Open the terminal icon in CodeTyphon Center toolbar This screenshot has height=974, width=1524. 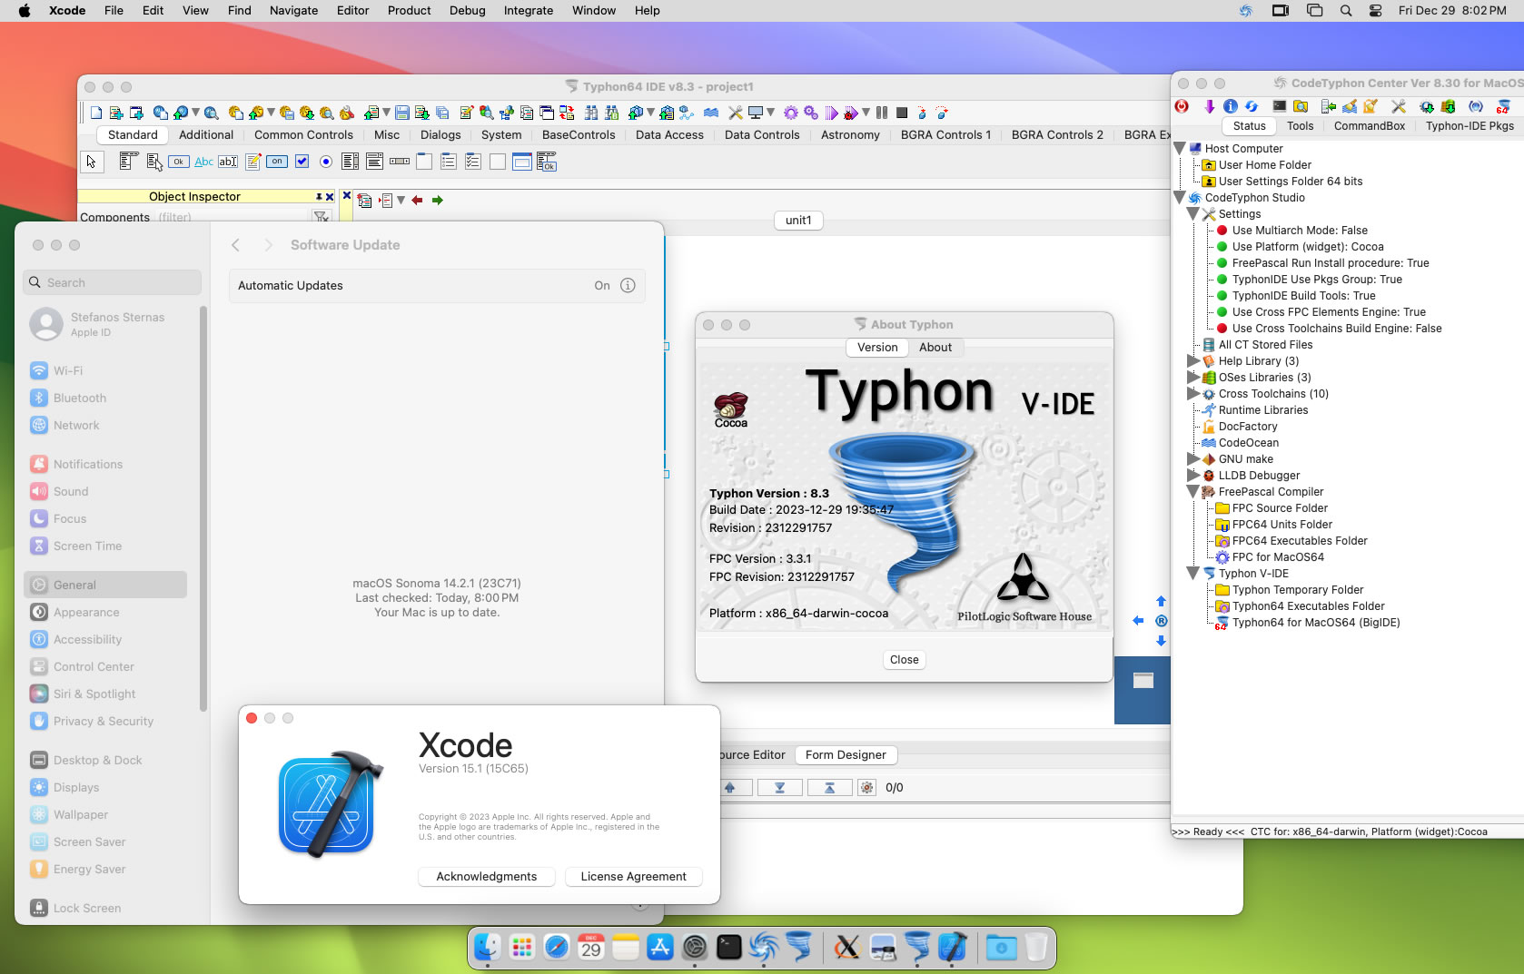tap(1280, 106)
